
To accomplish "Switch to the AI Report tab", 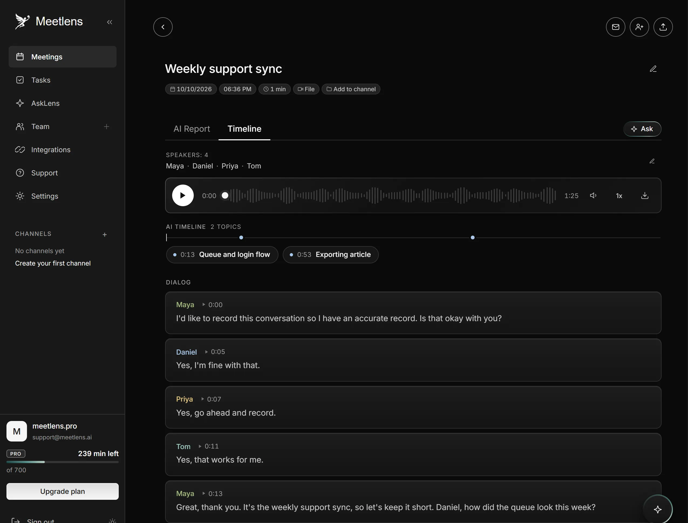I will click(x=192, y=129).
